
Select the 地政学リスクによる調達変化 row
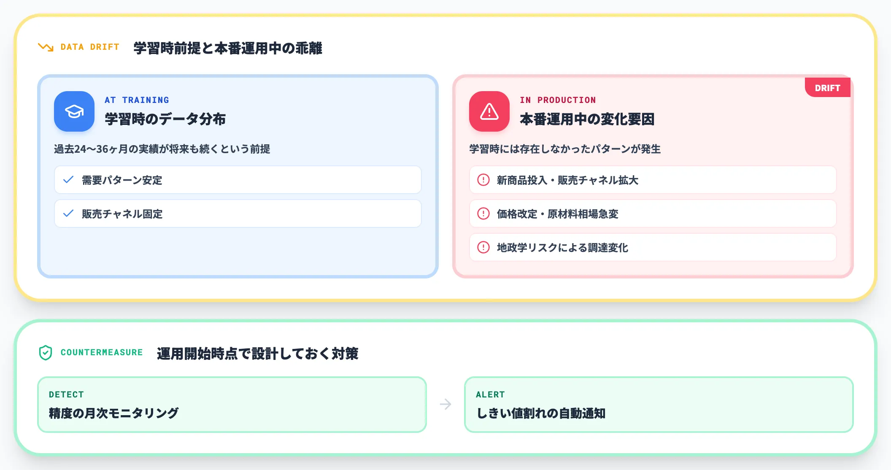(x=653, y=247)
